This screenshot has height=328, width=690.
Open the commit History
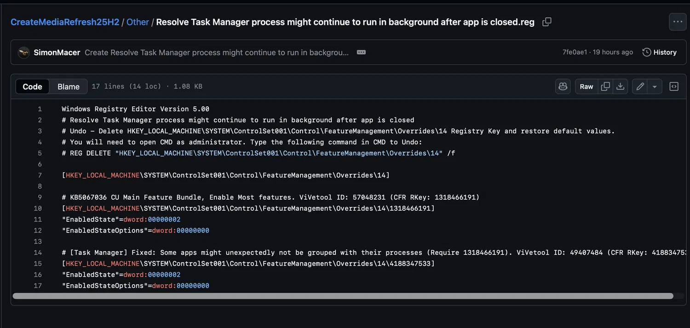tap(660, 52)
